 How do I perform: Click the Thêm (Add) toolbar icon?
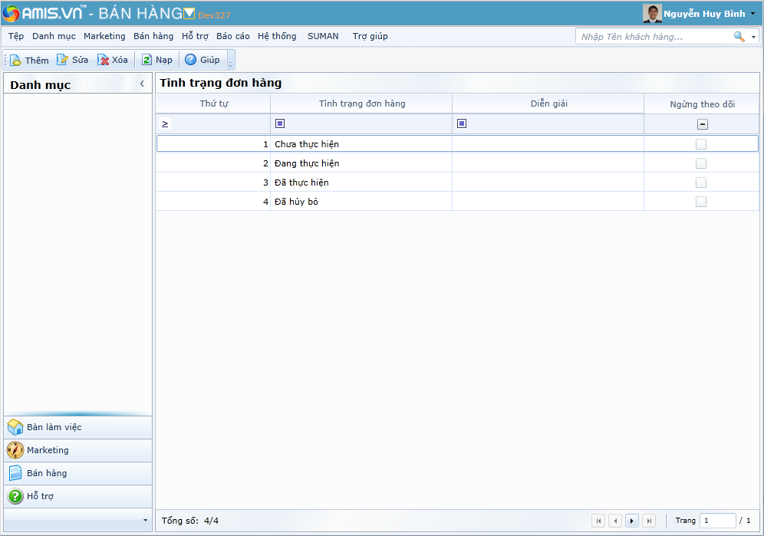15,60
